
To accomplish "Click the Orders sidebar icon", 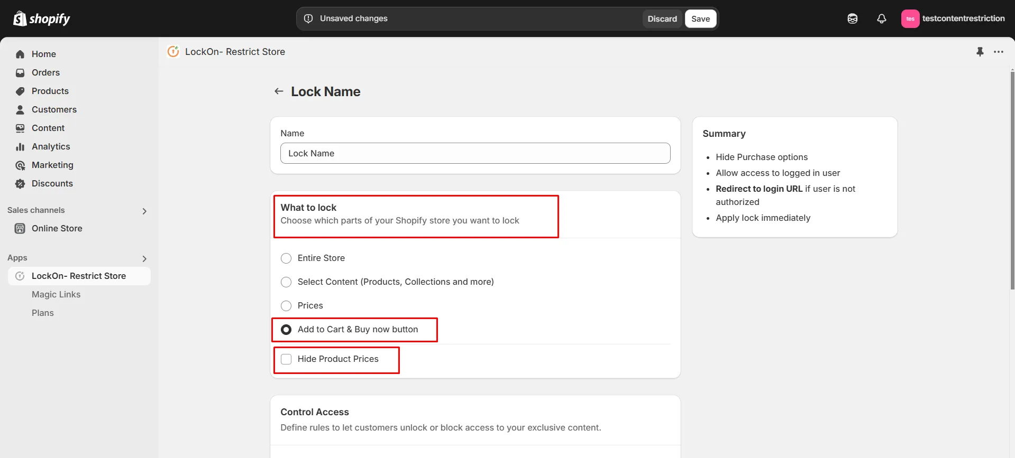I will 20,72.
